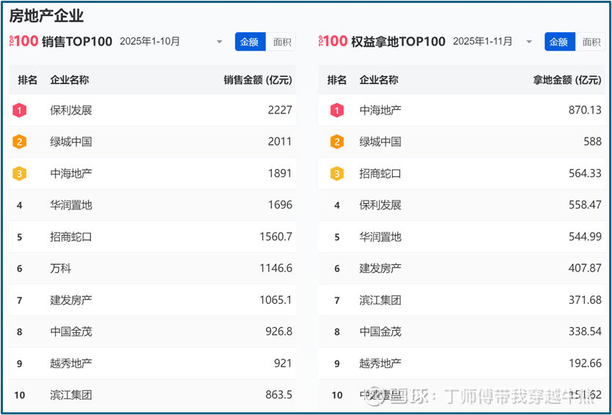Click land amount 371.68
This screenshot has height=415, width=612.
tap(585, 300)
